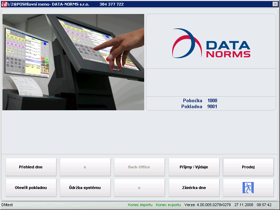The width and height of the screenshot is (280, 210).
Task: Click the x button beside Údržba systému
Action: click(x=139, y=188)
